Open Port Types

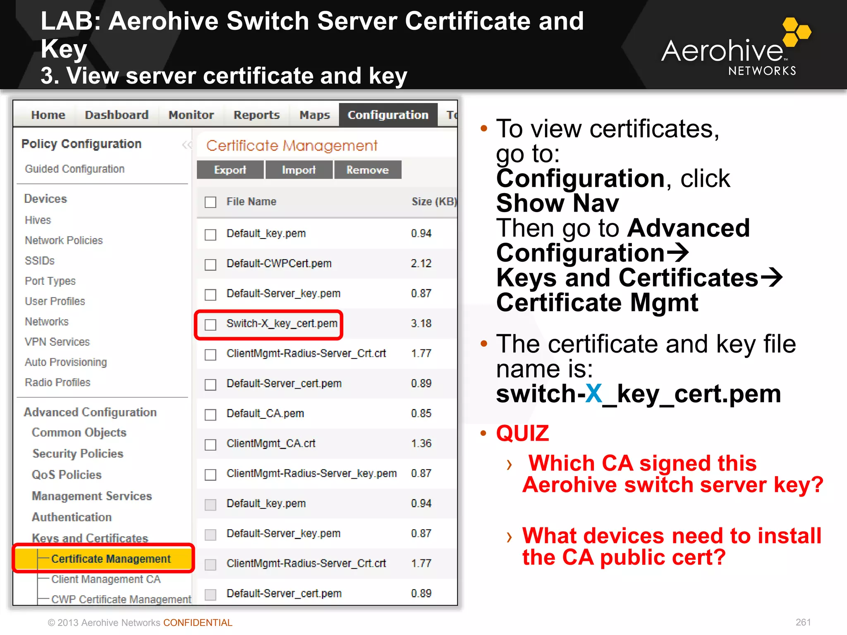[x=50, y=281]
